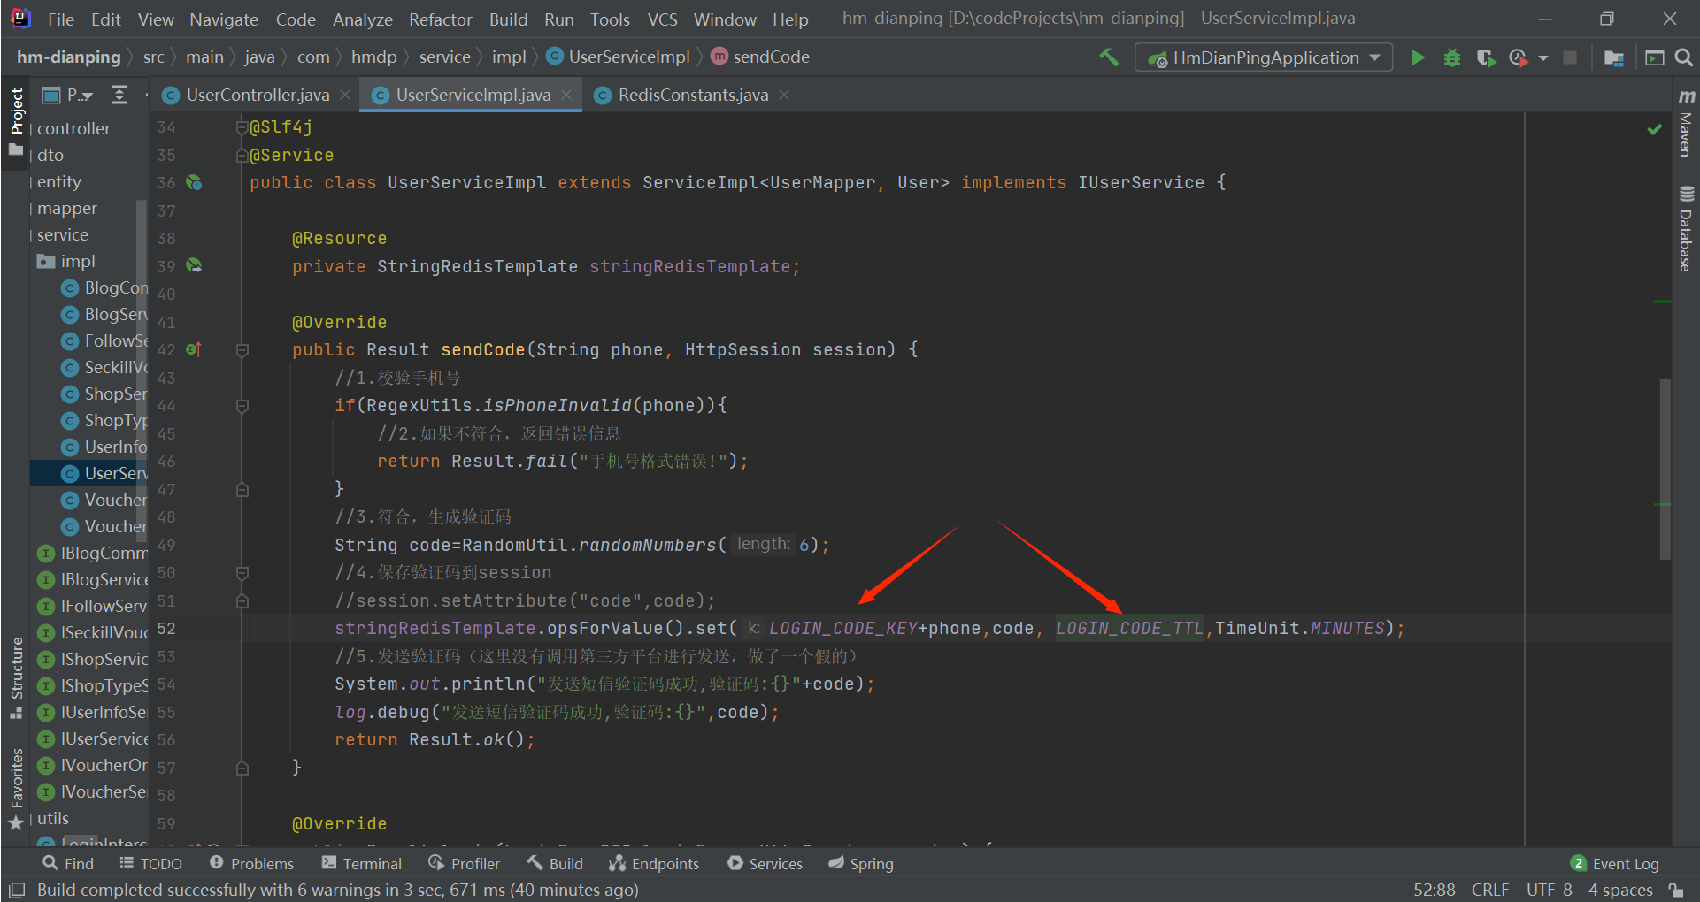Click the editor vertical scrollbar thumb
1700x902 pixels.
tap(1665, 469)
